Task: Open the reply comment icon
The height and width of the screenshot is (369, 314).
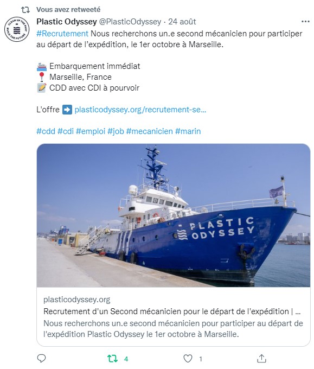Action: click(41, 358)
